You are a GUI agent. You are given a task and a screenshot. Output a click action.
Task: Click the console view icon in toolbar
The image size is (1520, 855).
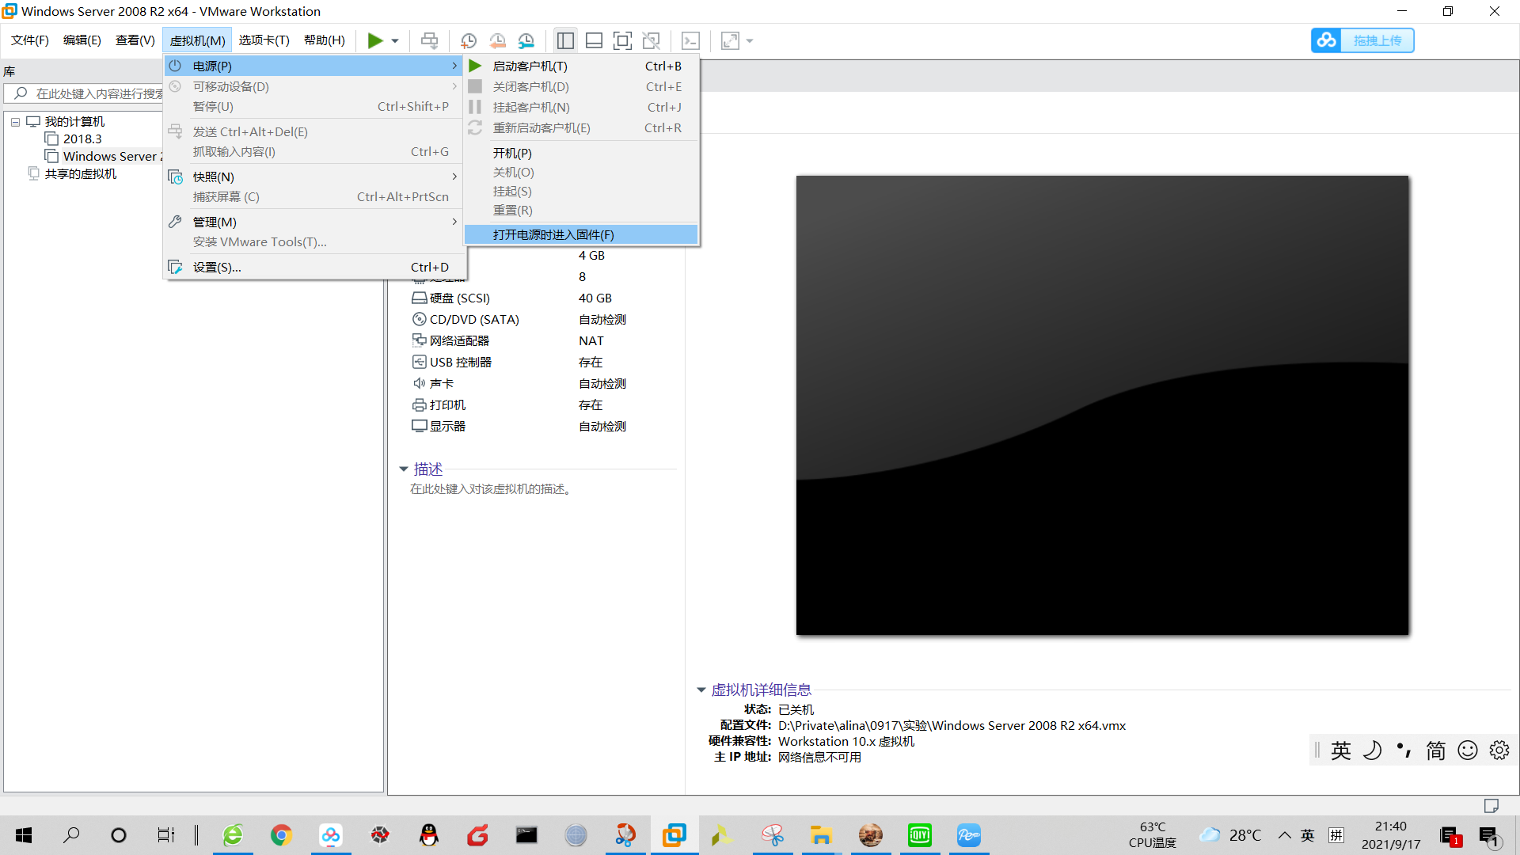tap(690, 40)
